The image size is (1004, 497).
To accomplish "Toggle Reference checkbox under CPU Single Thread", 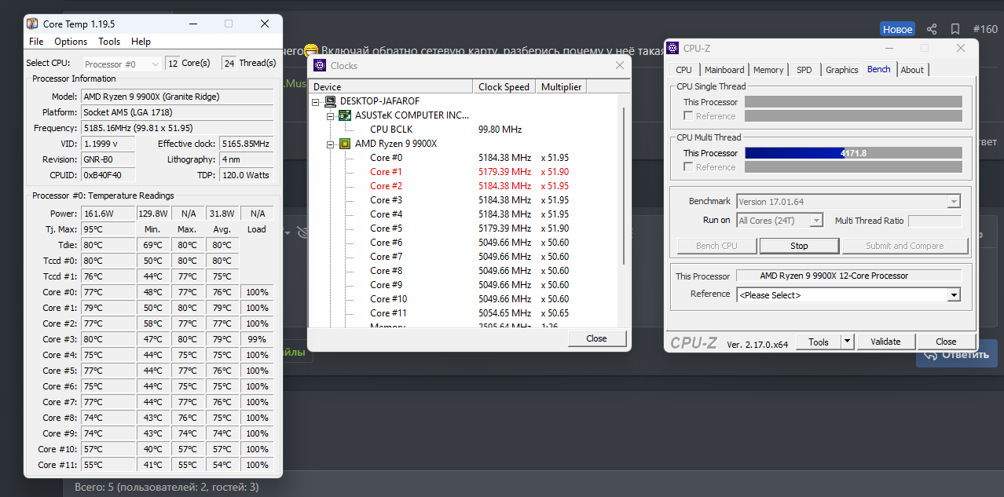I will tap(688, 116).
